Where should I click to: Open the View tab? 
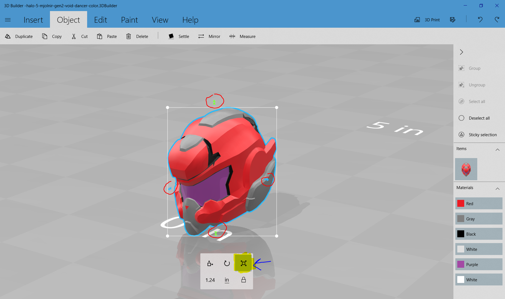[x=160, y=20]
